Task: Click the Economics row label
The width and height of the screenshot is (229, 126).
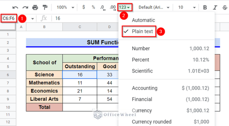Action: pos(45,91)
